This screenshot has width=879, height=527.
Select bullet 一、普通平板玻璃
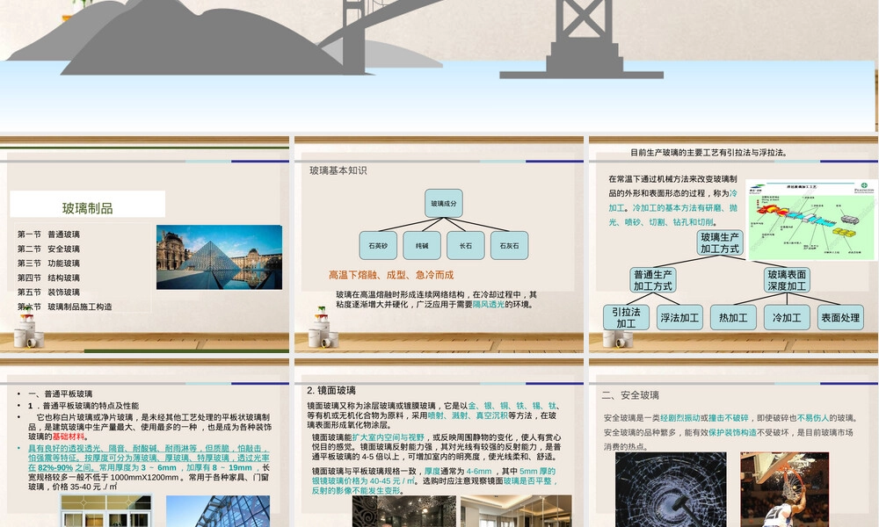pyautogui.click(x=60, y=393)
